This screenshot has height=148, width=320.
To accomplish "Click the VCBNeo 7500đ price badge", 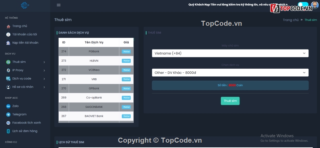I will (x=126, y=70).
